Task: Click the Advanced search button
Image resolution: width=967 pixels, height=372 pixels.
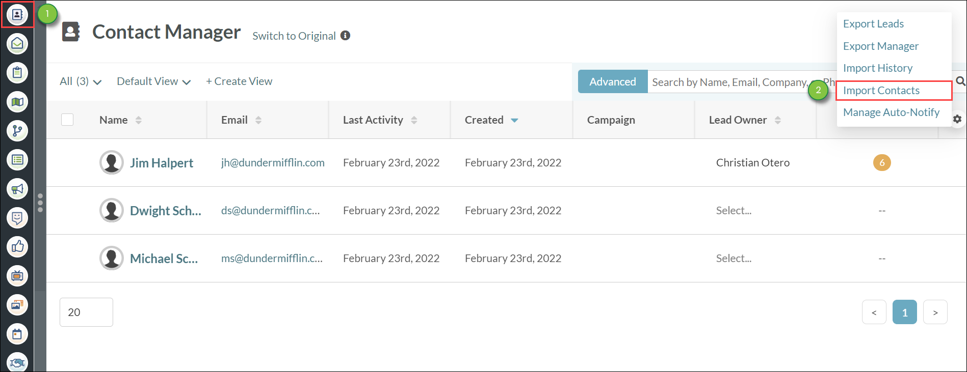Action: click(x=612, y=82)
